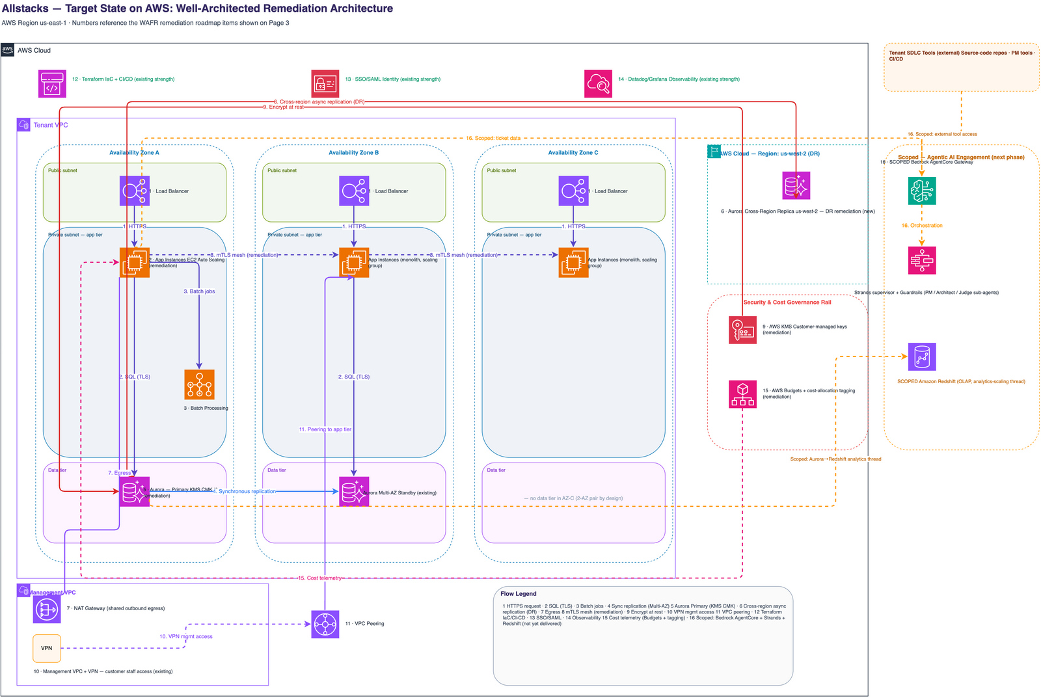The image size is (1041, 698).
Task: Click the Strands supervisor orchestration icon
Action: tap(922, 260)
